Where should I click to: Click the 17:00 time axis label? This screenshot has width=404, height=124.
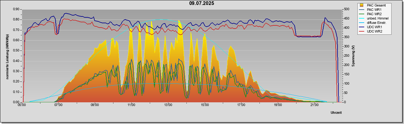[x=241, y=105]
